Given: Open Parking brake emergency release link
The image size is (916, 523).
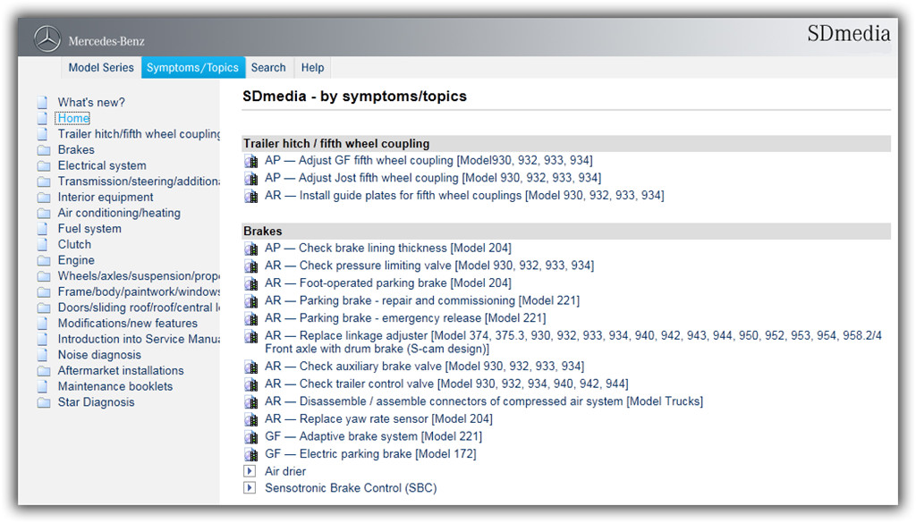Looking at the screenshot, I should tap(405, 318).
